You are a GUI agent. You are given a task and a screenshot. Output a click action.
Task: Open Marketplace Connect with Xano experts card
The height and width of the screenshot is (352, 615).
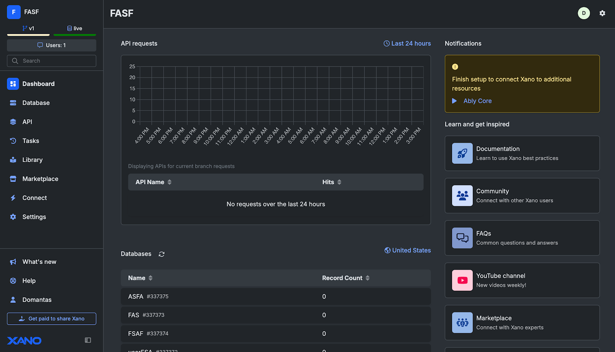coord(522,323)
